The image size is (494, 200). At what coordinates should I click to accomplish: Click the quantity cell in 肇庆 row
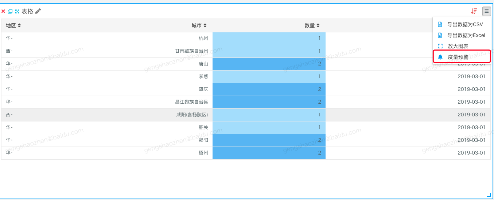pyautogui.click(x=269, y=89)
